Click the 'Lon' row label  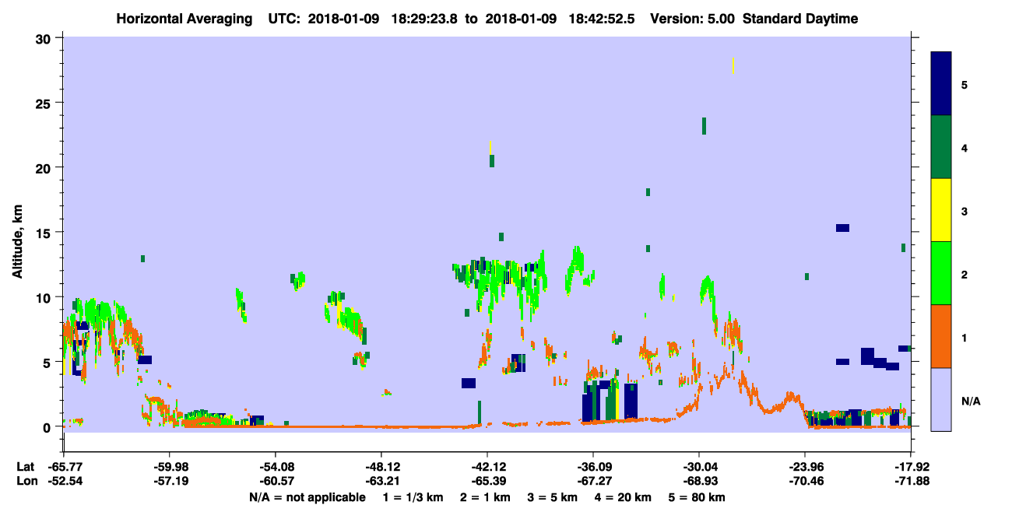(x=26, y=482)
